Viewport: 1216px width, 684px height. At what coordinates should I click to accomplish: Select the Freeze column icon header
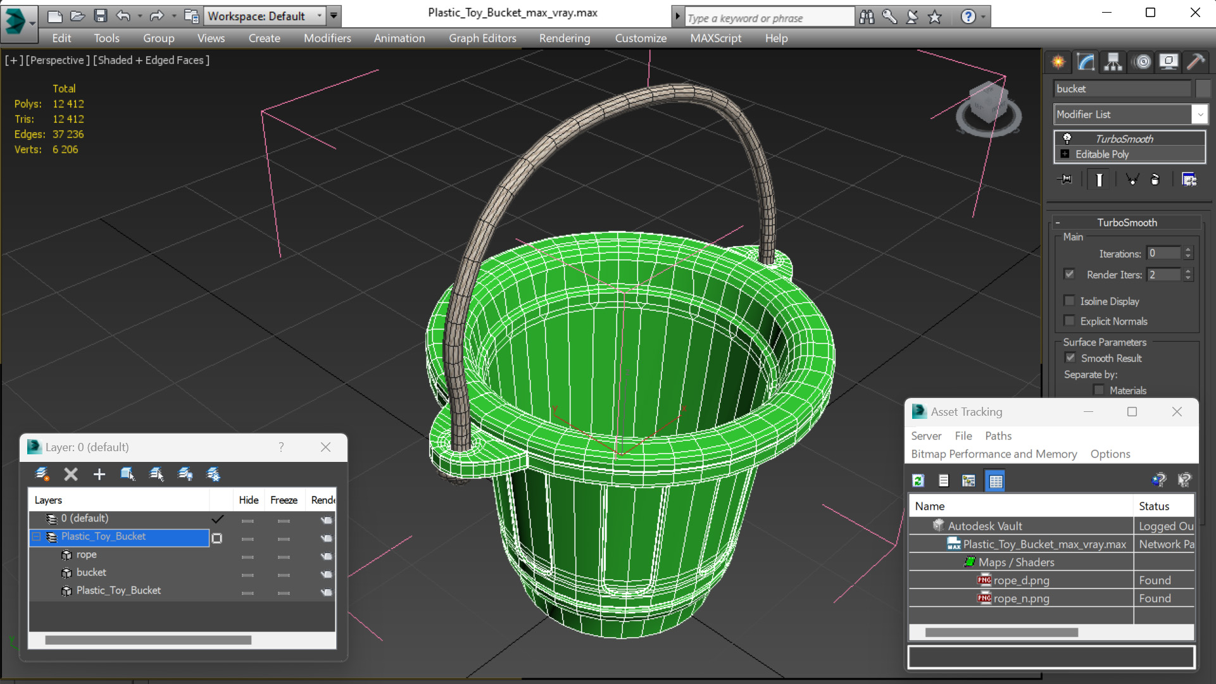pos(283,499)
